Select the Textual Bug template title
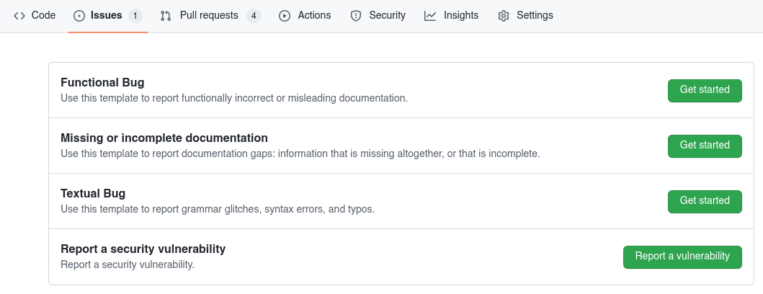The image size is (763, 294). click(93, 193)
